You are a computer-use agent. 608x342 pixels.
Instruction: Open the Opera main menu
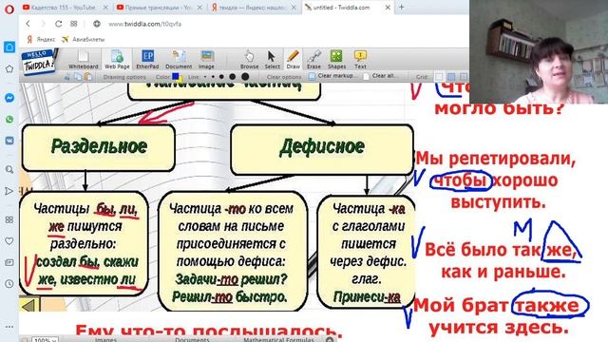pyautogui.click(x=9, y=9)
